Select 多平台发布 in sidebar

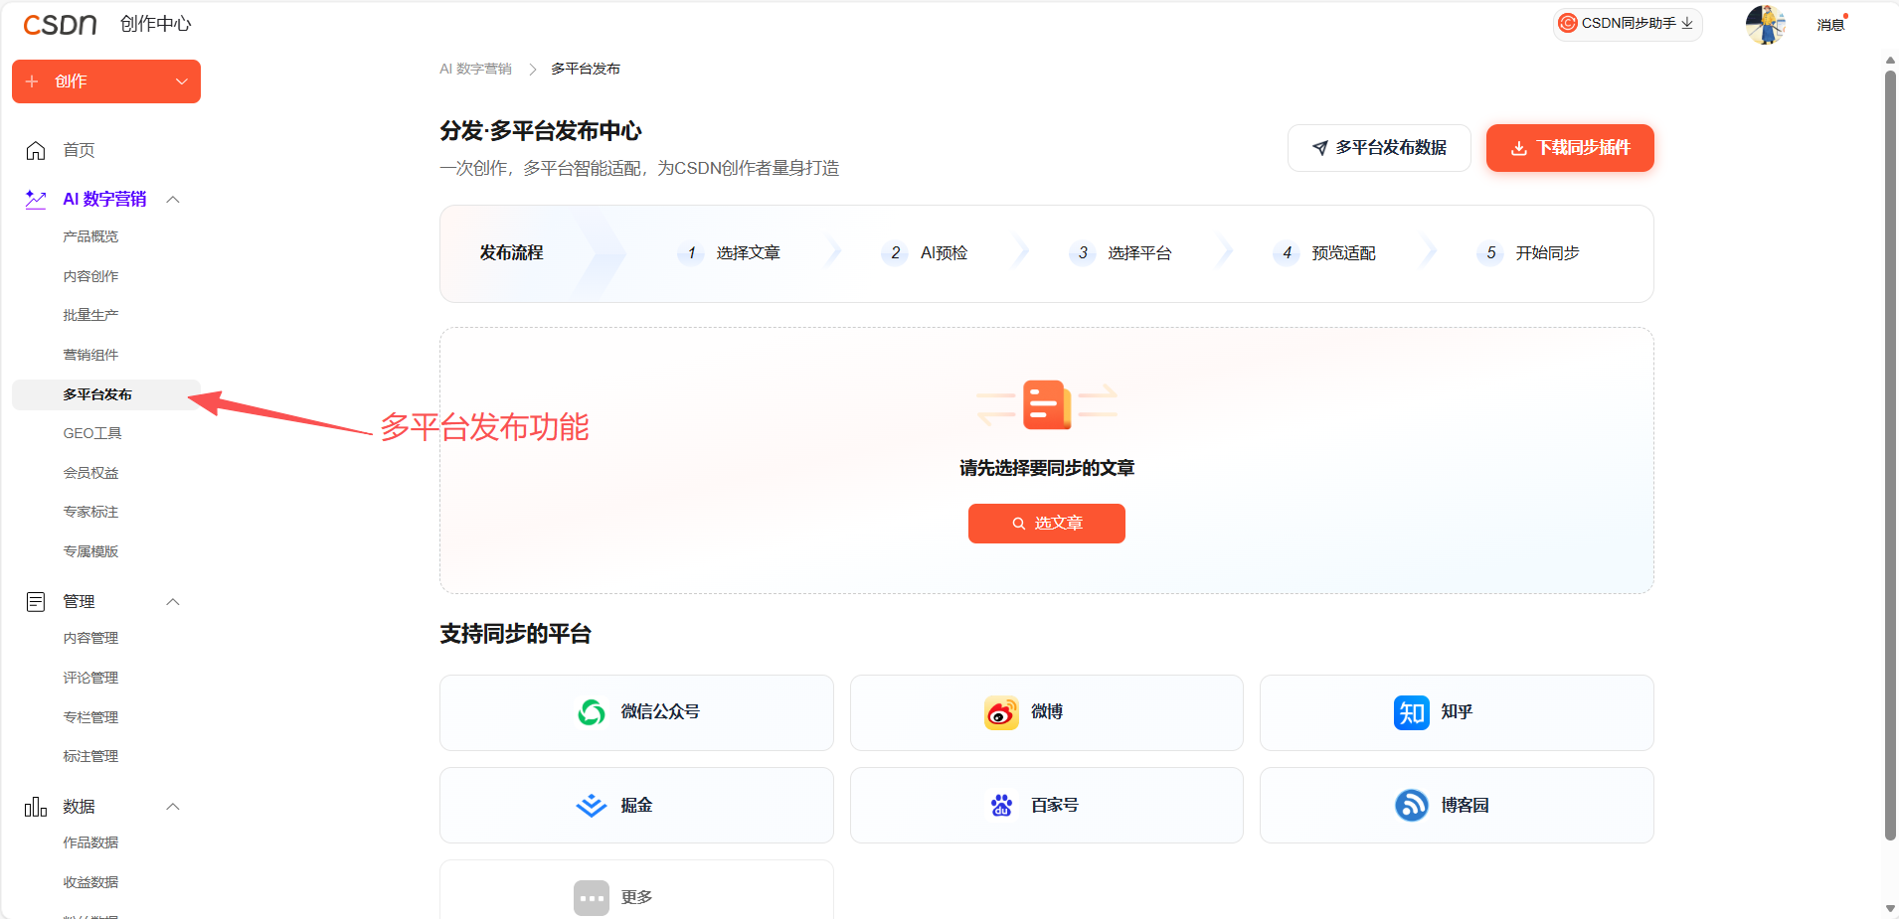(x=106, y=394)
